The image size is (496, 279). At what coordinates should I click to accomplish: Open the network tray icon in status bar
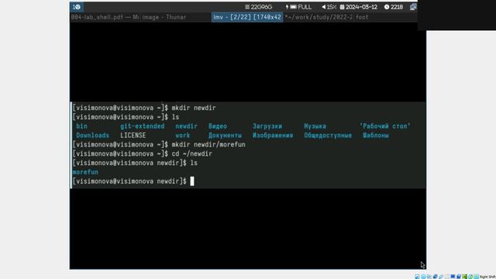[413, 7]
